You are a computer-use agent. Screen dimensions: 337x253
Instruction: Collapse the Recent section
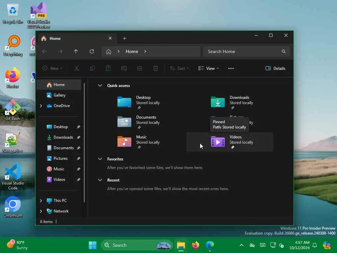click(x=100, y=180)
